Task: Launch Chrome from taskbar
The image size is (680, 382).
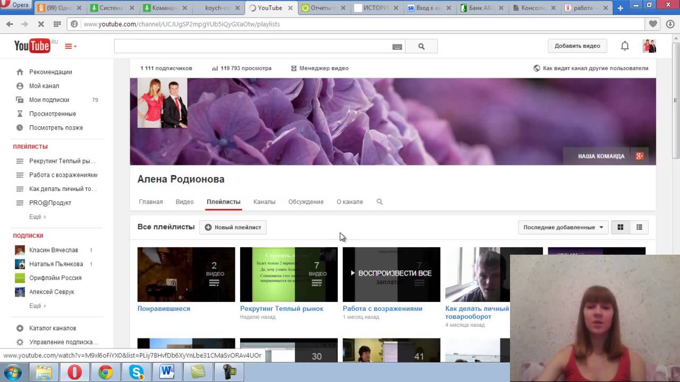Action: (x=105, y=372)
